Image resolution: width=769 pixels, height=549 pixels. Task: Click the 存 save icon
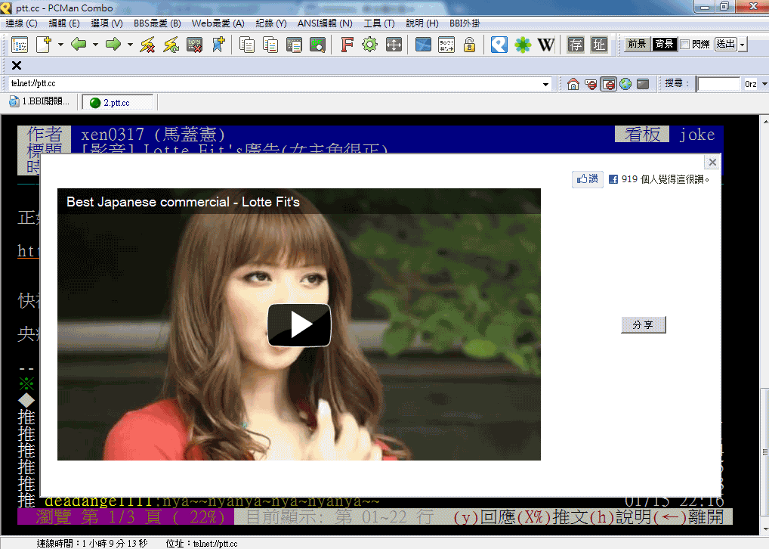576,45
